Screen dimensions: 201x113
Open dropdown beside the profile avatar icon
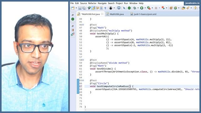coord(114,8)
